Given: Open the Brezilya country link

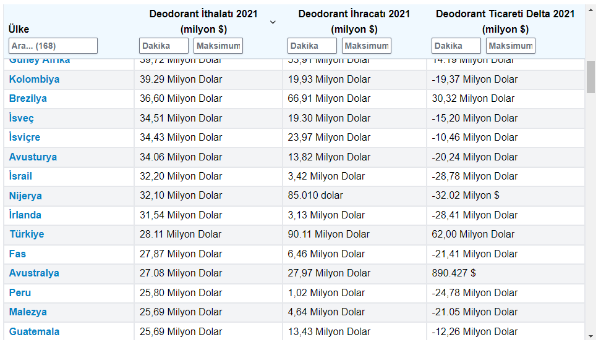Looking at the screenshot, I should pos(28,99).
